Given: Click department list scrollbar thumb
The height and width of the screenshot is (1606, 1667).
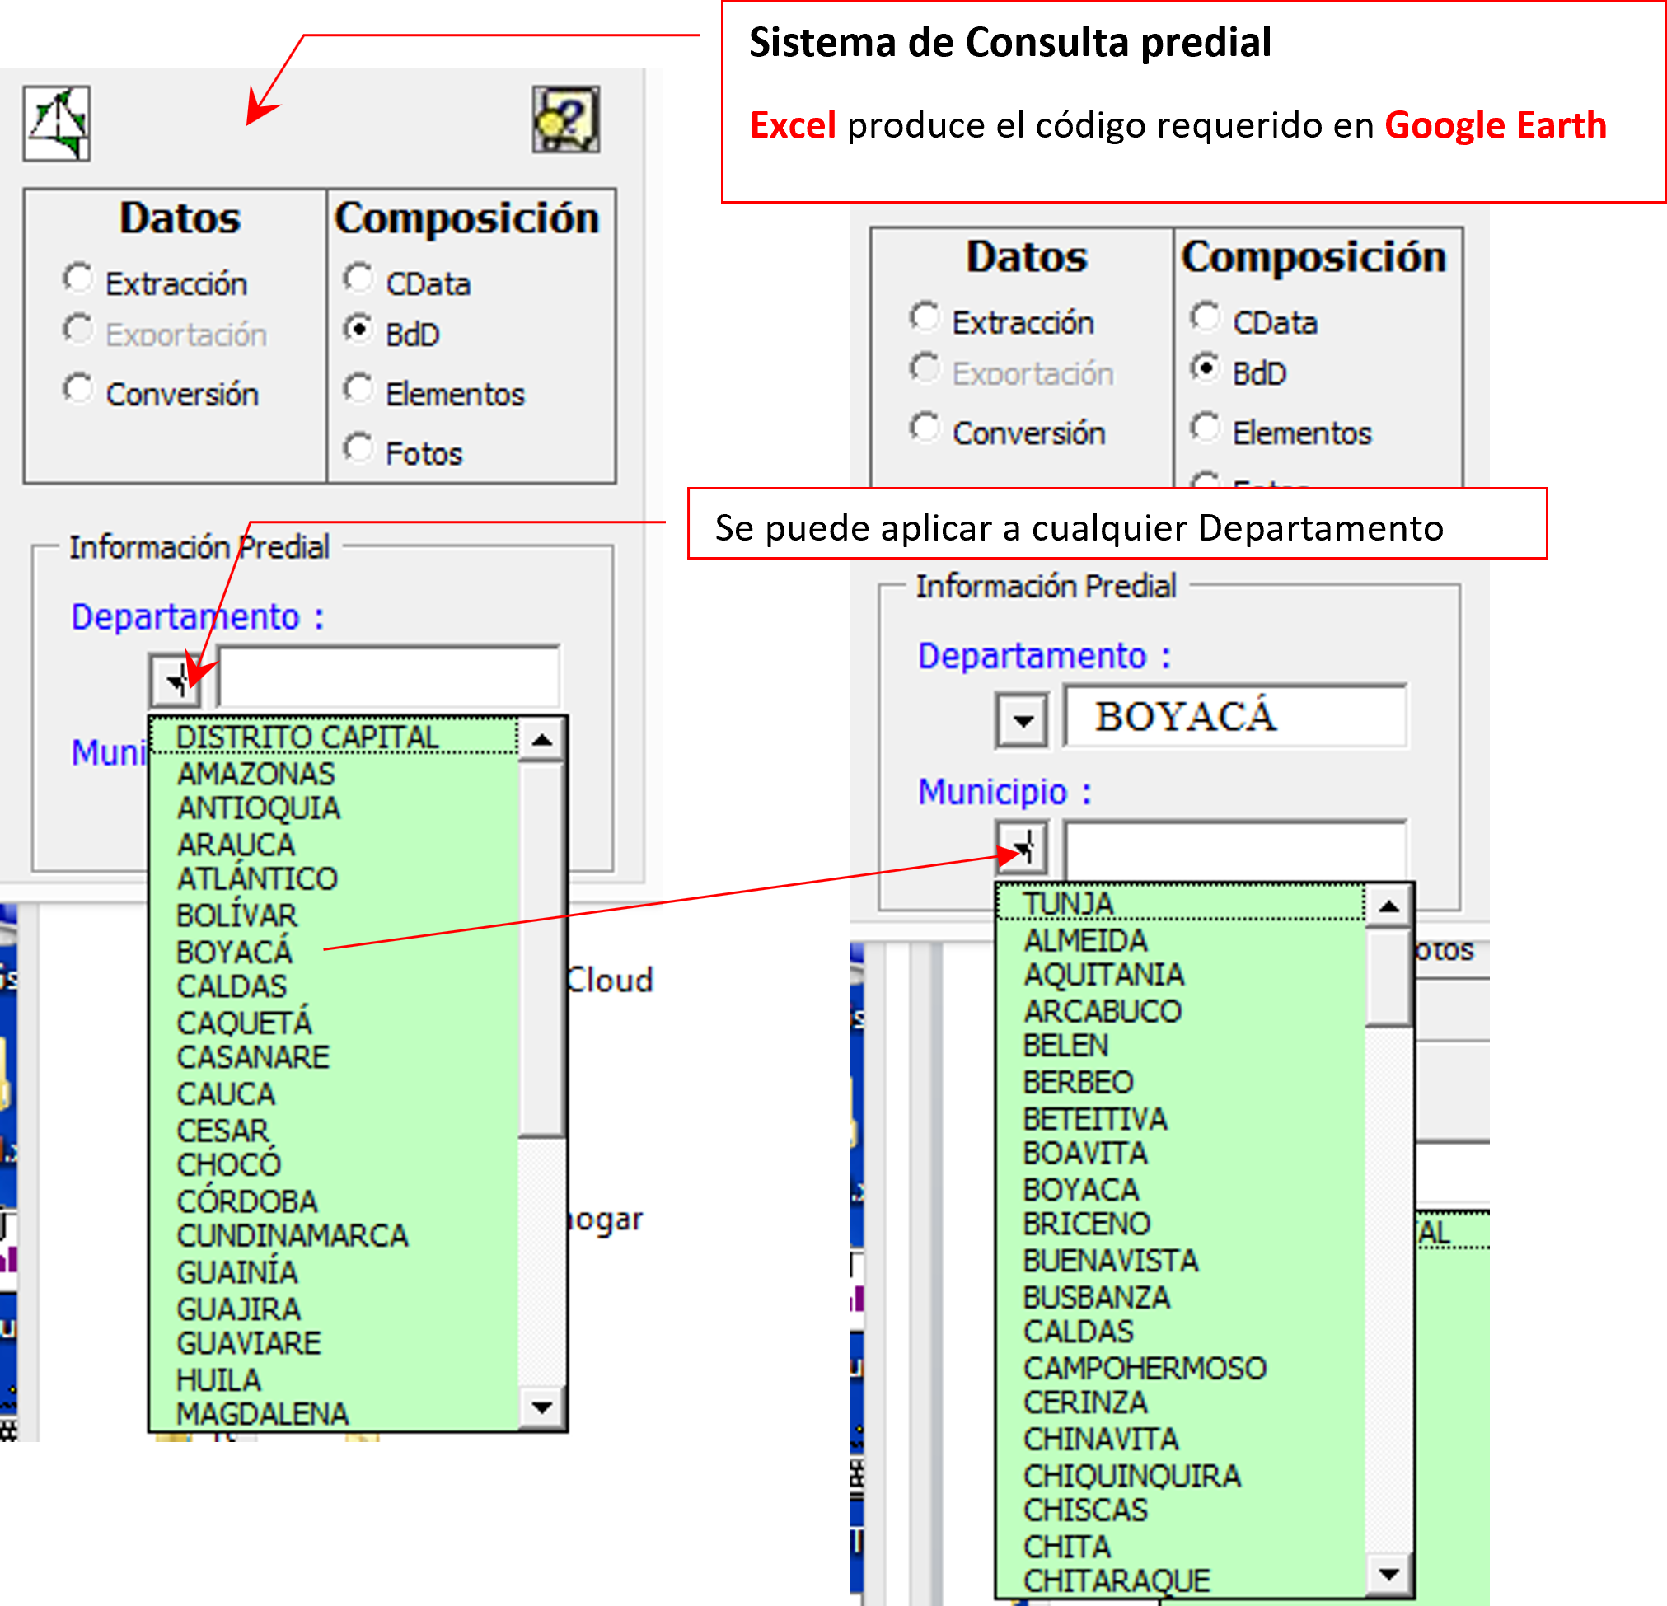Looking at the screenshot, I should point(541,950).
